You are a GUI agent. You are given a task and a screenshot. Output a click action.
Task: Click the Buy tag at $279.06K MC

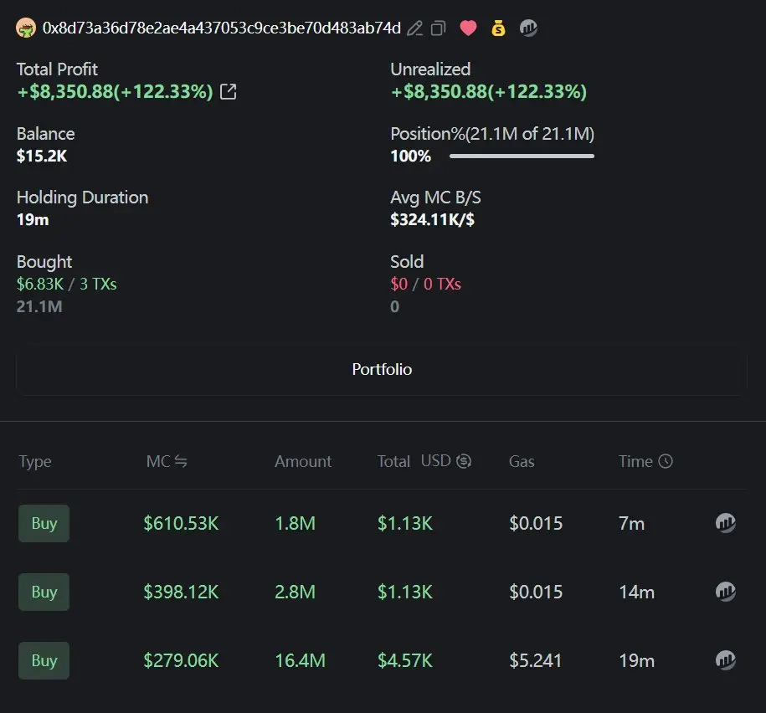44,661
